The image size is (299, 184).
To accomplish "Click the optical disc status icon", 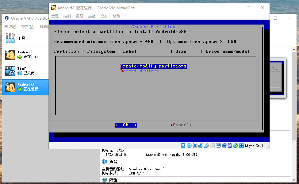I will point(189,146).
